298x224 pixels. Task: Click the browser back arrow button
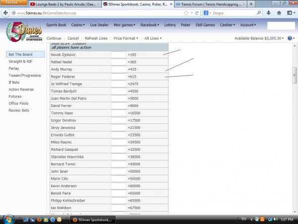[6, 13]
